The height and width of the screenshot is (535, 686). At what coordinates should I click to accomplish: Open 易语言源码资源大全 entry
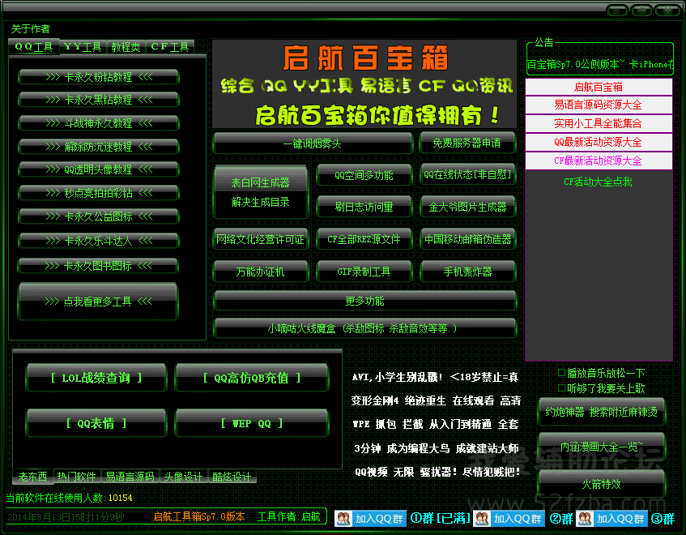coord(598,105)
